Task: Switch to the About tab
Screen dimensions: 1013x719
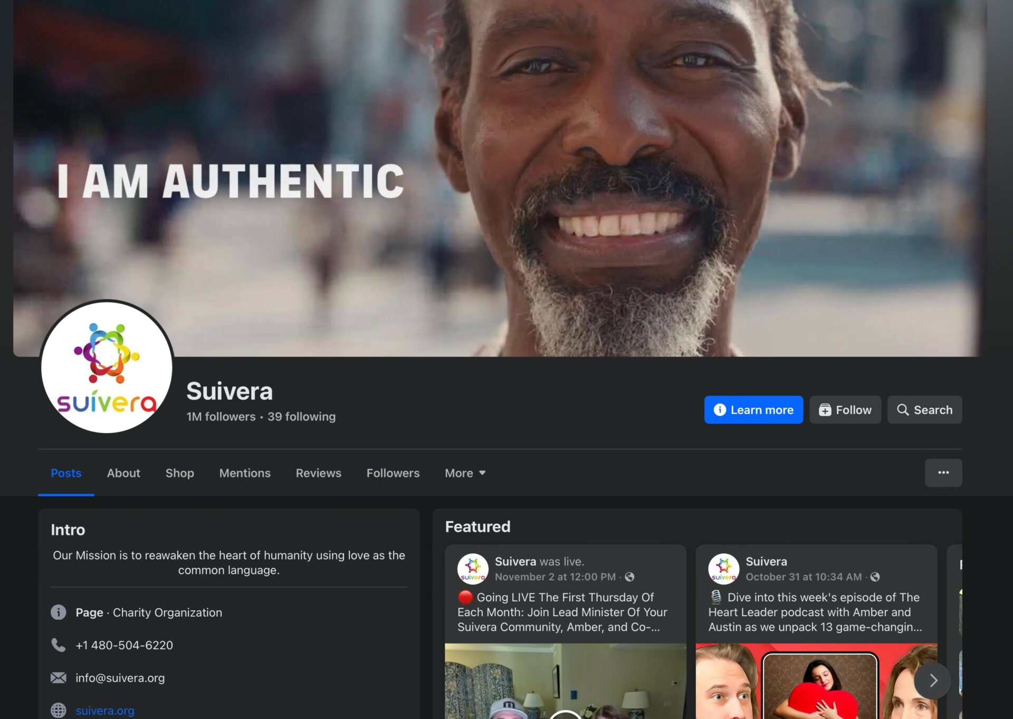Action: coord(123,473)
